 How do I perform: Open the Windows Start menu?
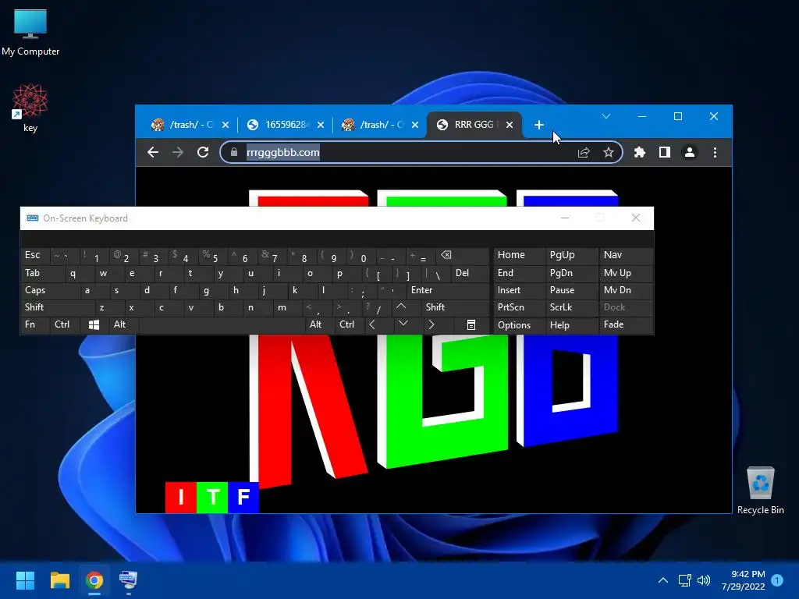click(x=25, y=580)
